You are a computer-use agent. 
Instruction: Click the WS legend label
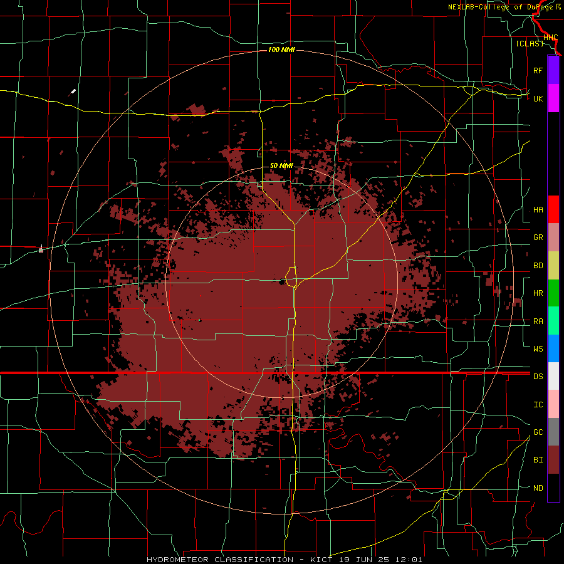pyautogui.click(x=538, y=348)
